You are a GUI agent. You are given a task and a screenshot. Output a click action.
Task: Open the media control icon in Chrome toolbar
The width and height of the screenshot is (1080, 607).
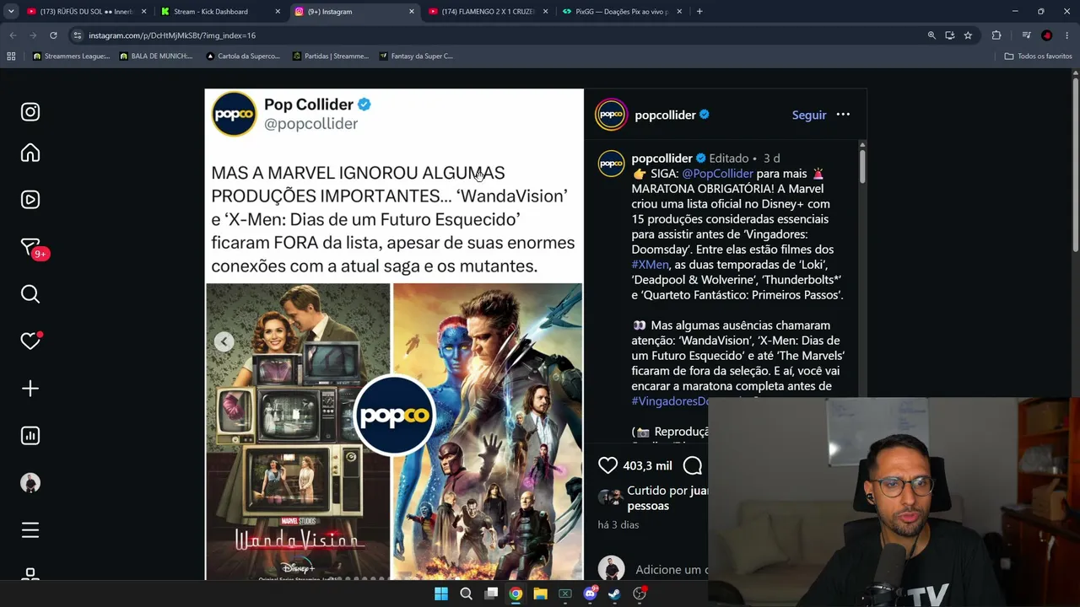(x=1026, y=35)
